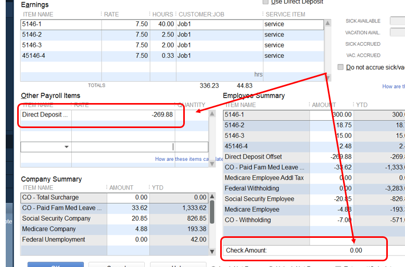Click the 0.33 hours cell
This screenshot has height=267, width=405.
[163, 56]
